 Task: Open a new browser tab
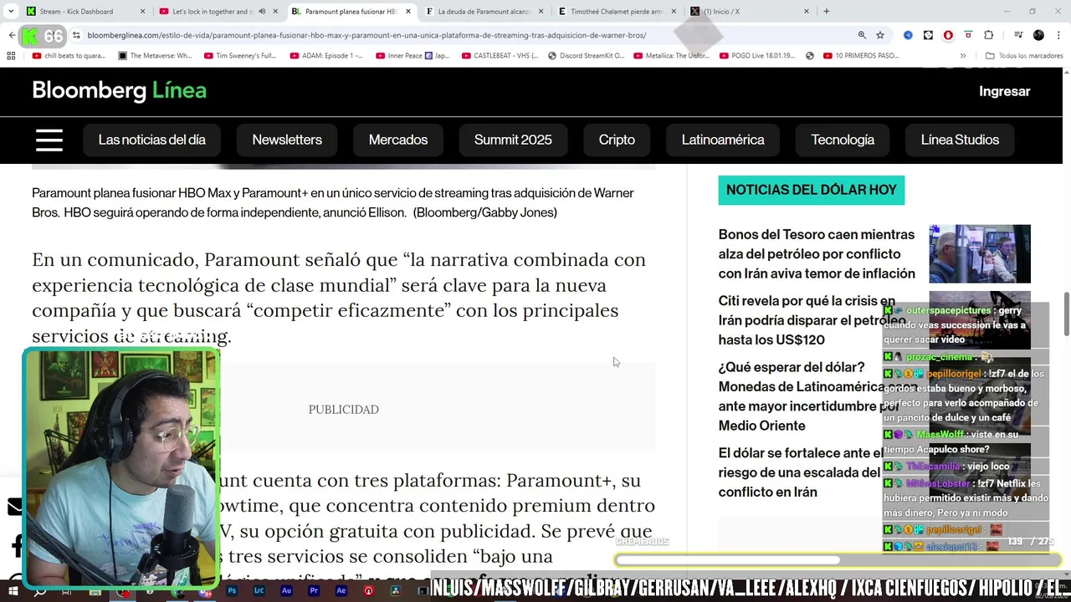coord(827,12)
